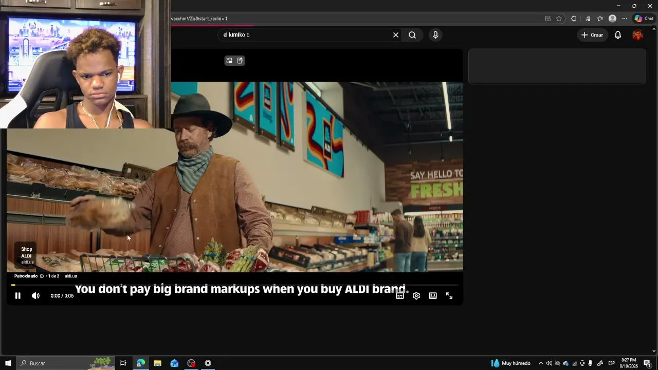Open the Windows Start menu
658x370 pixels.
[x=8, y=363]
